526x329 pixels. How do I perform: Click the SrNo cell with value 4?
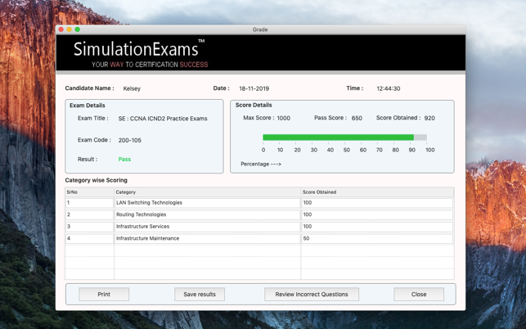89,238
